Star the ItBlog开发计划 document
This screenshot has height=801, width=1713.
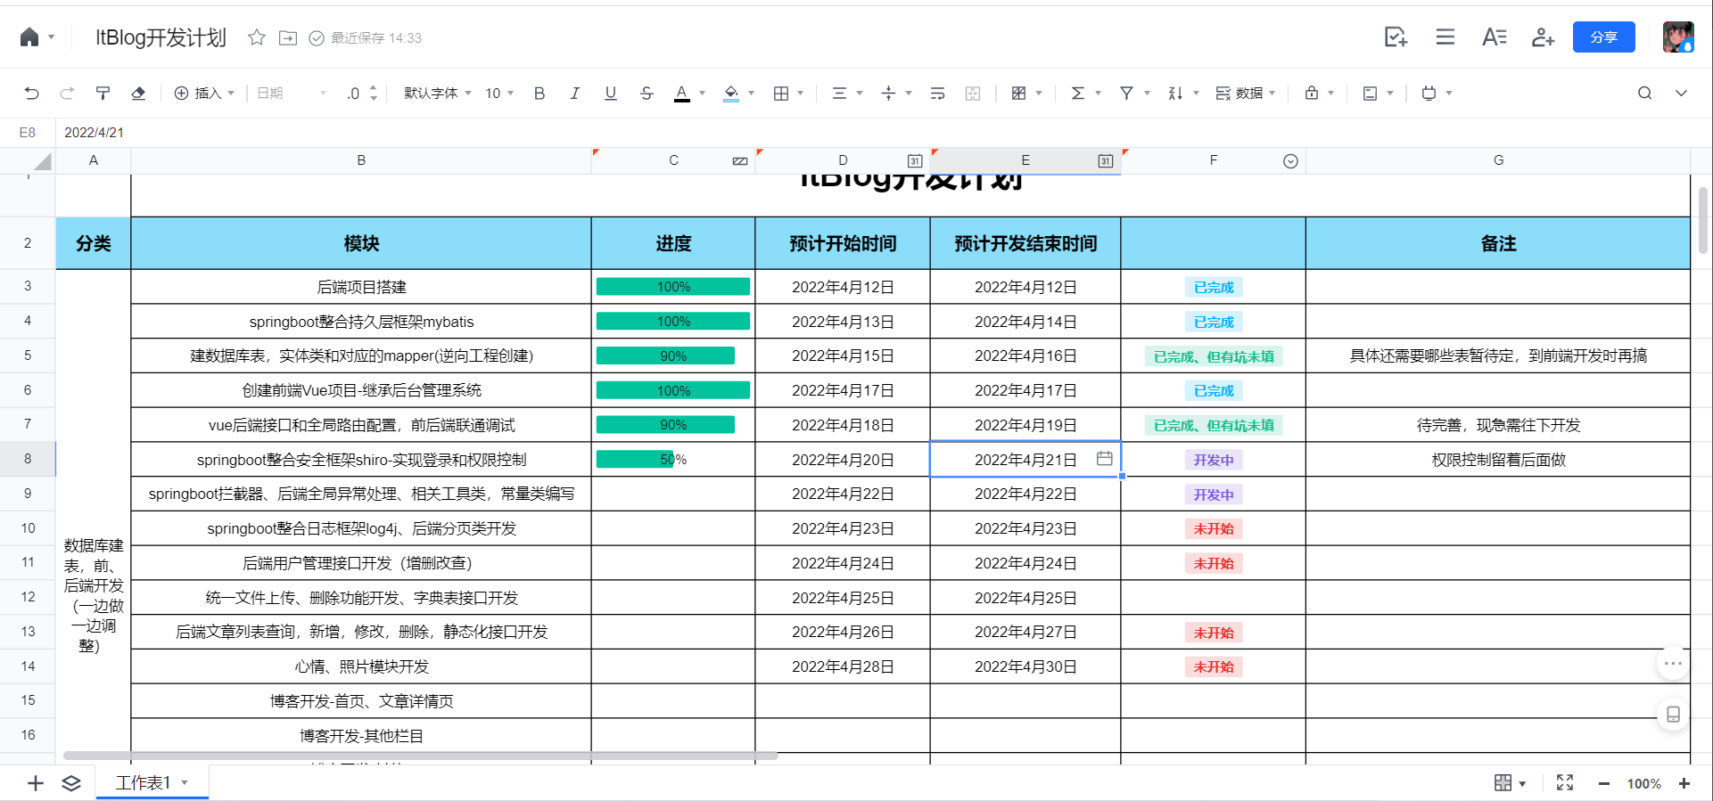(x=257, y=37)
